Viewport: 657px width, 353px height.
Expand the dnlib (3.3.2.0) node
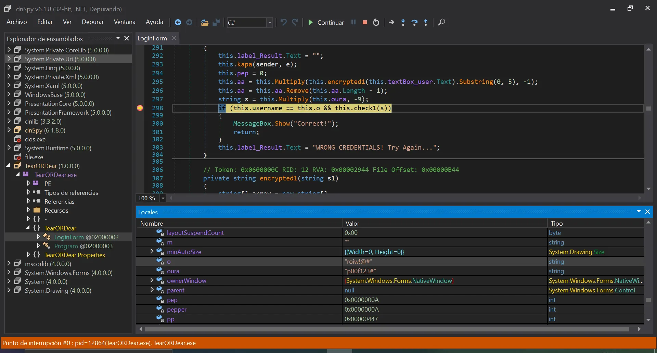(x=9, y=121)
